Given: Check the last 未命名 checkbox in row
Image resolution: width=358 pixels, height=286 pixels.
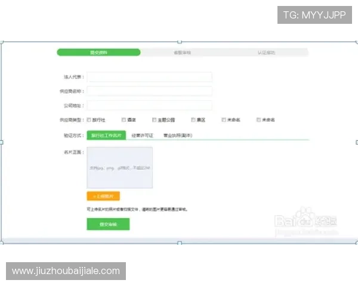Looking at the screenshot, I should [x=259, y=120].
